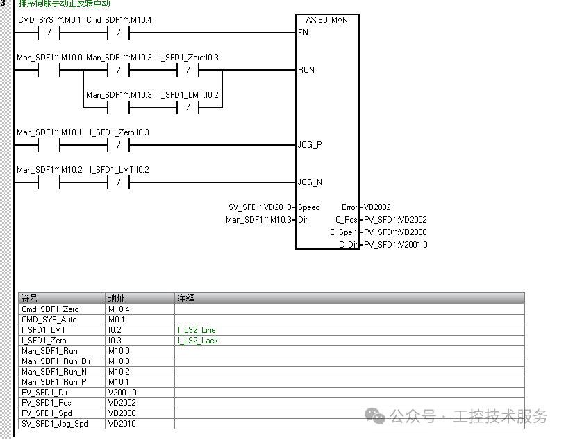Click the M10.3 address cell in table
This screenshot has width=566, height=439.
(x=140, y=361)
